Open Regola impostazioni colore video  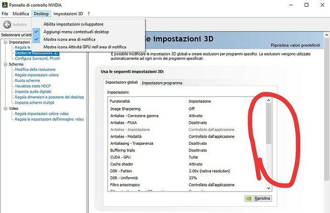(x=42, y=114)
